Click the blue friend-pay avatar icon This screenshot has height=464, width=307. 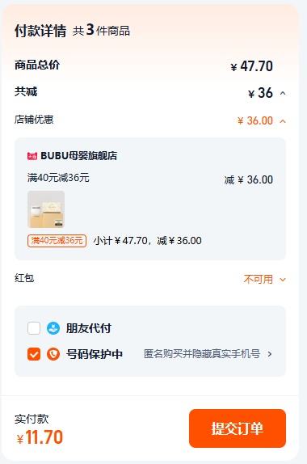53,328
